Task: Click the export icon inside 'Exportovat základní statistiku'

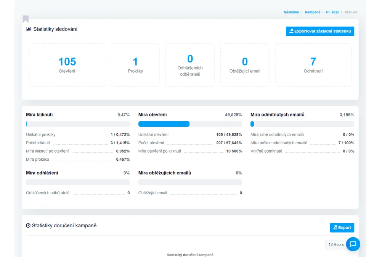Action: (291, 31)
